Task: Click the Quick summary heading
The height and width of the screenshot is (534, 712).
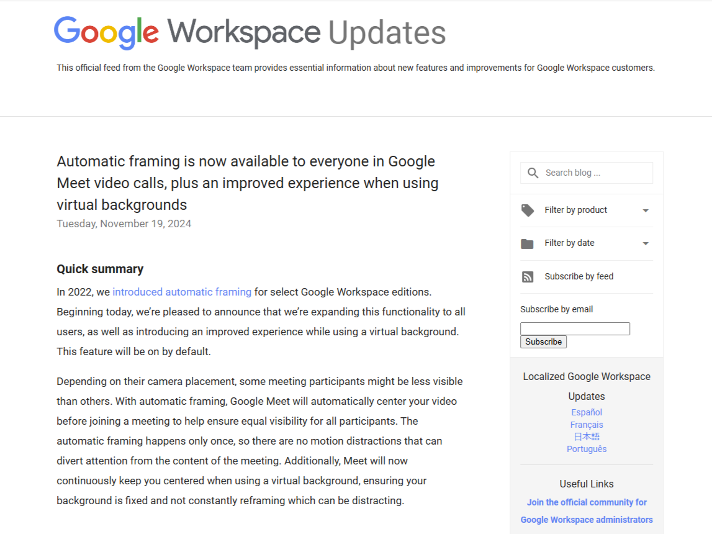Action: pos(100,269)
